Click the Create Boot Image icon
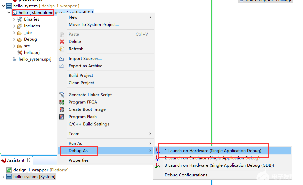This screenshot has width=303, height=185. [62, 109]
